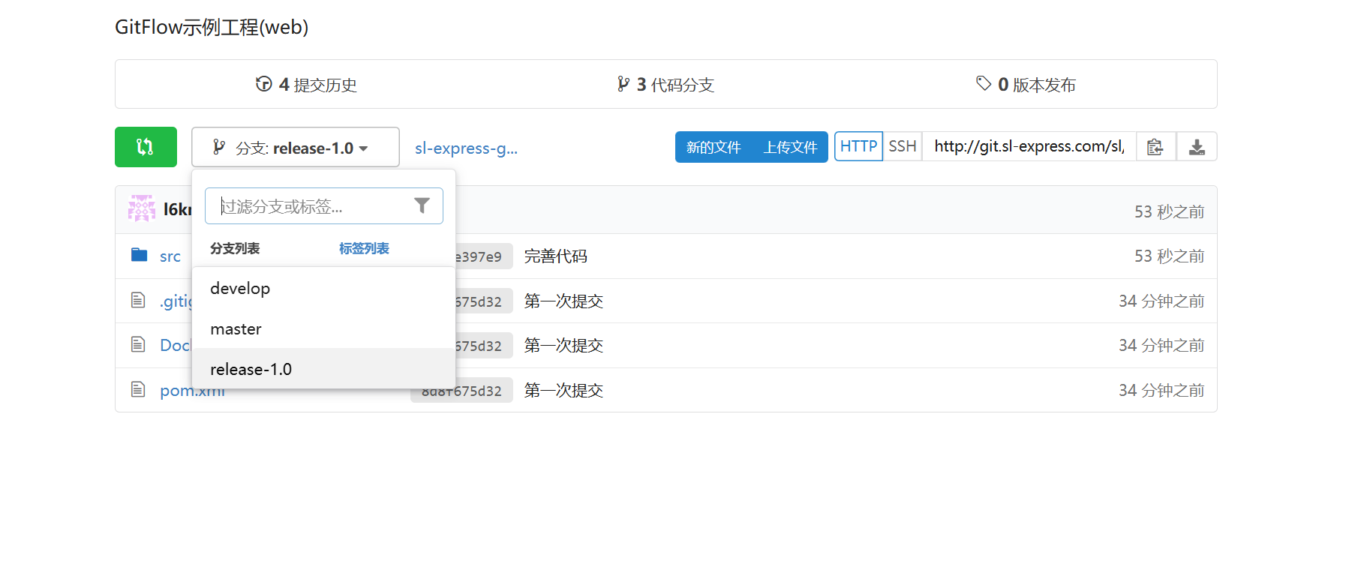Click the funnel filter icon
1352x564 pixels.
(422, 205)
